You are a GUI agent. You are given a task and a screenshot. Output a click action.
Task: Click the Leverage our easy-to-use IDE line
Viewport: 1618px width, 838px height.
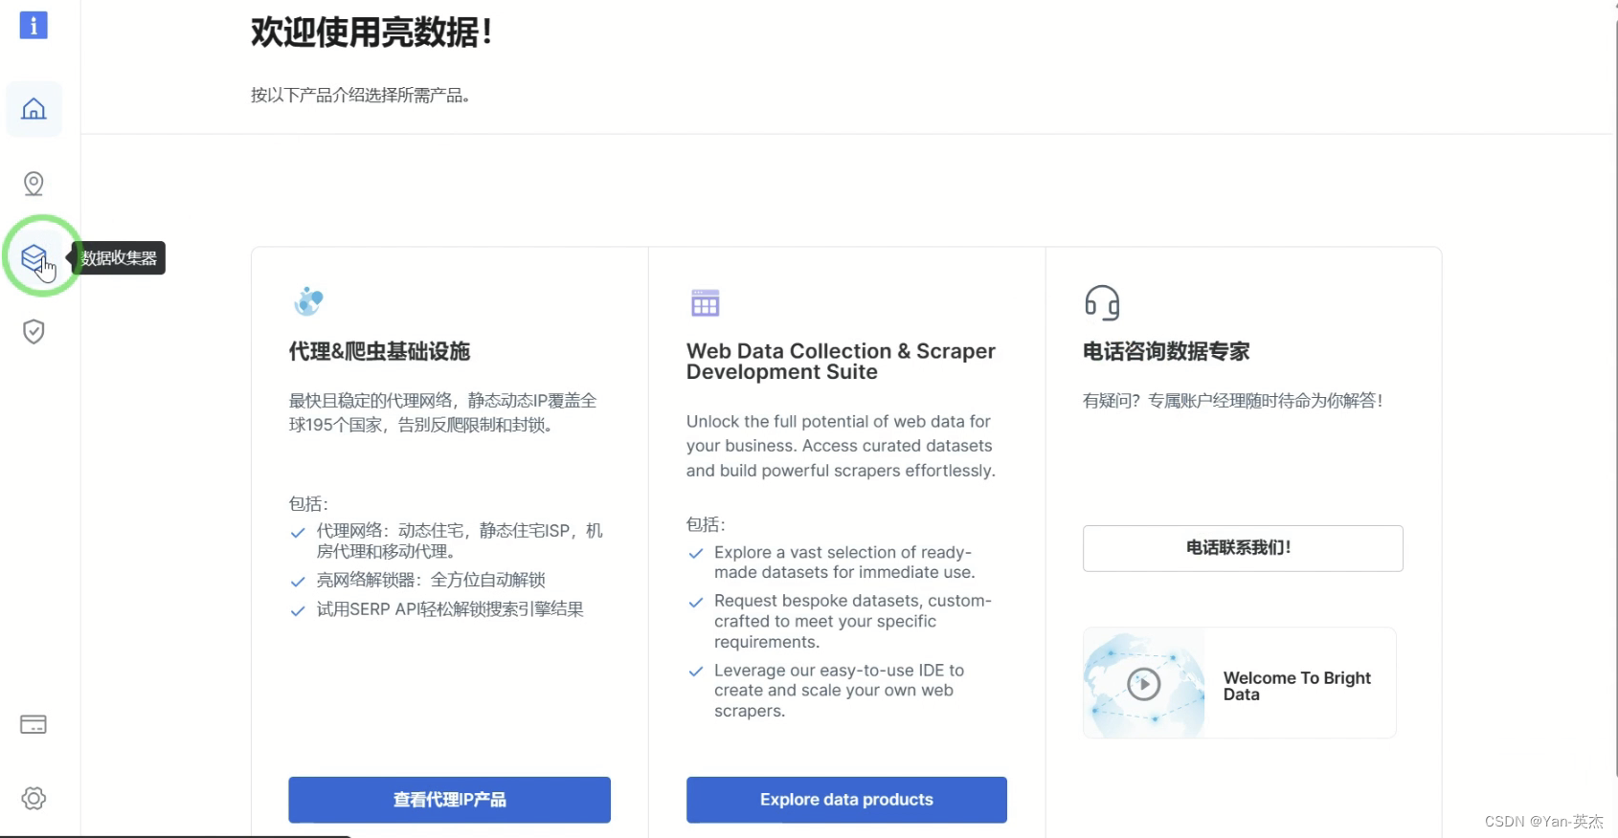click(840, 691)
